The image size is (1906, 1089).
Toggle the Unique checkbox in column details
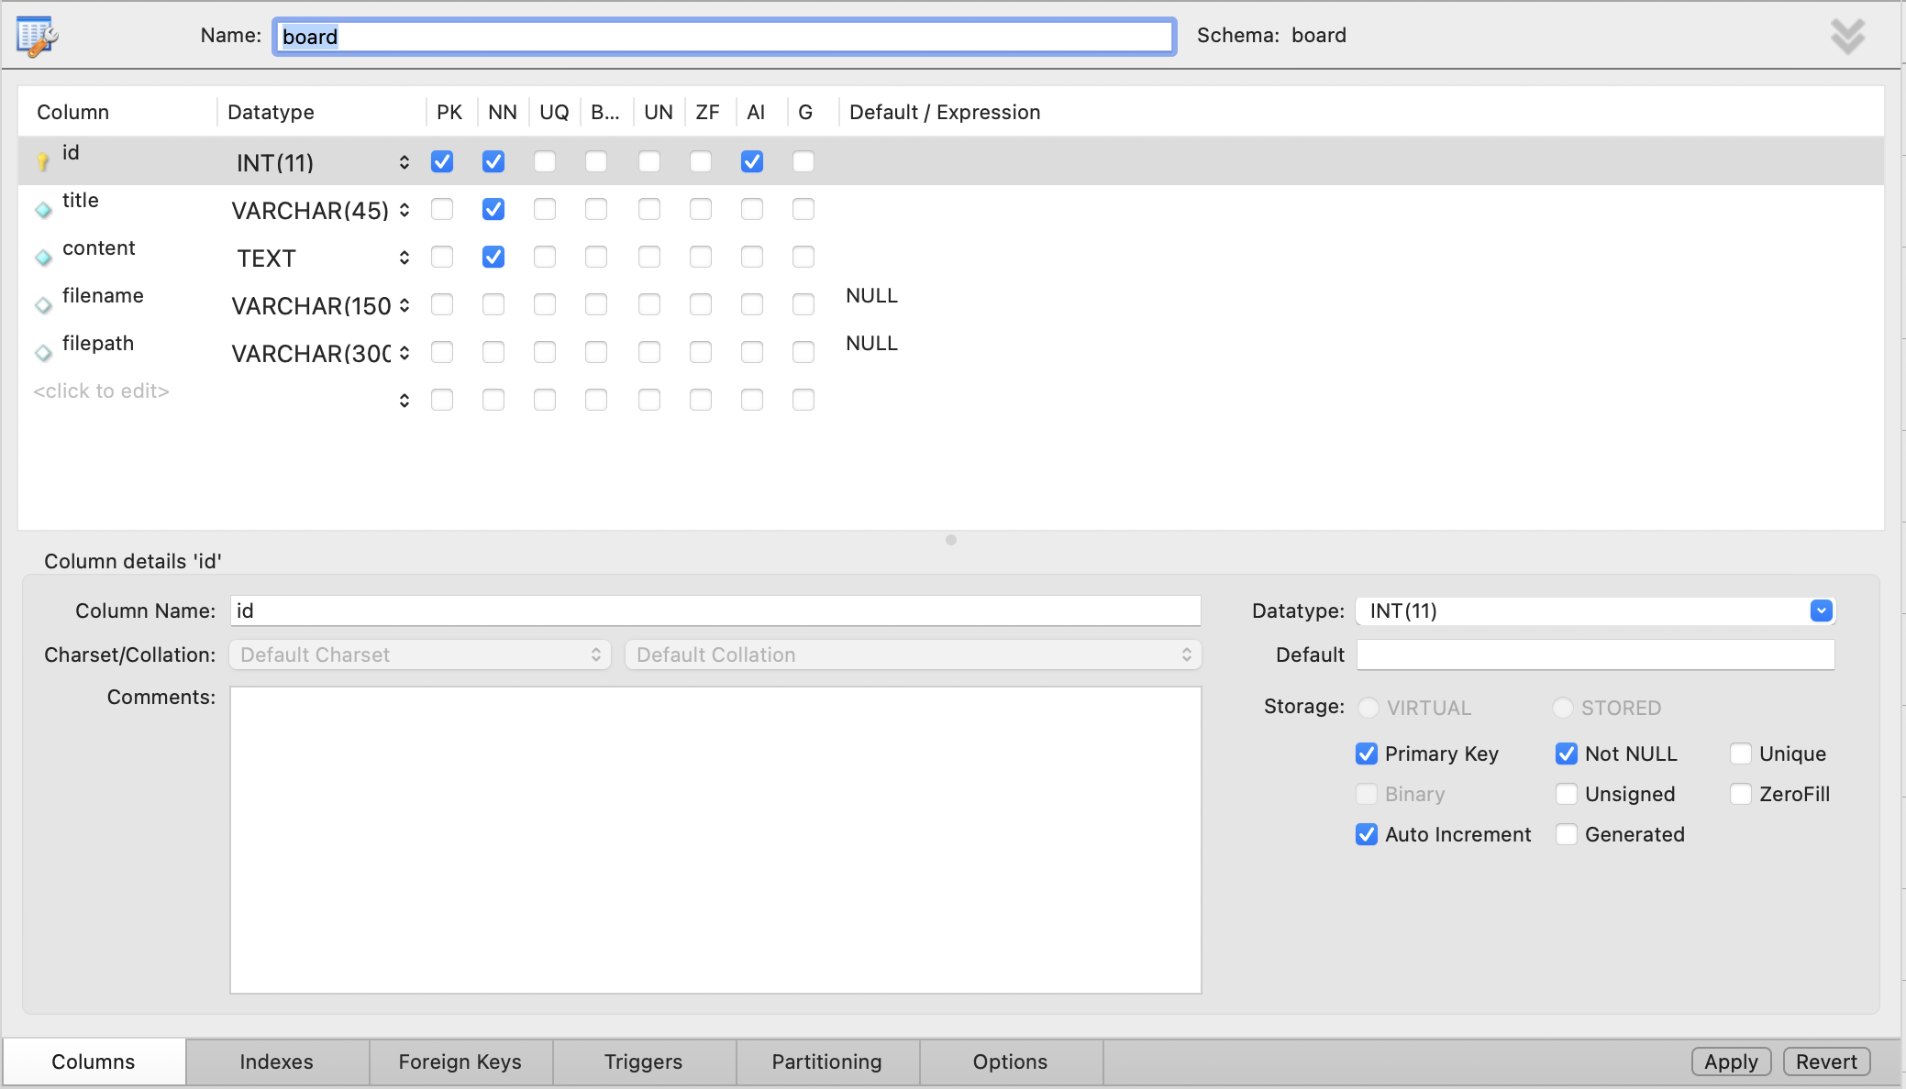pos(1740,753)
